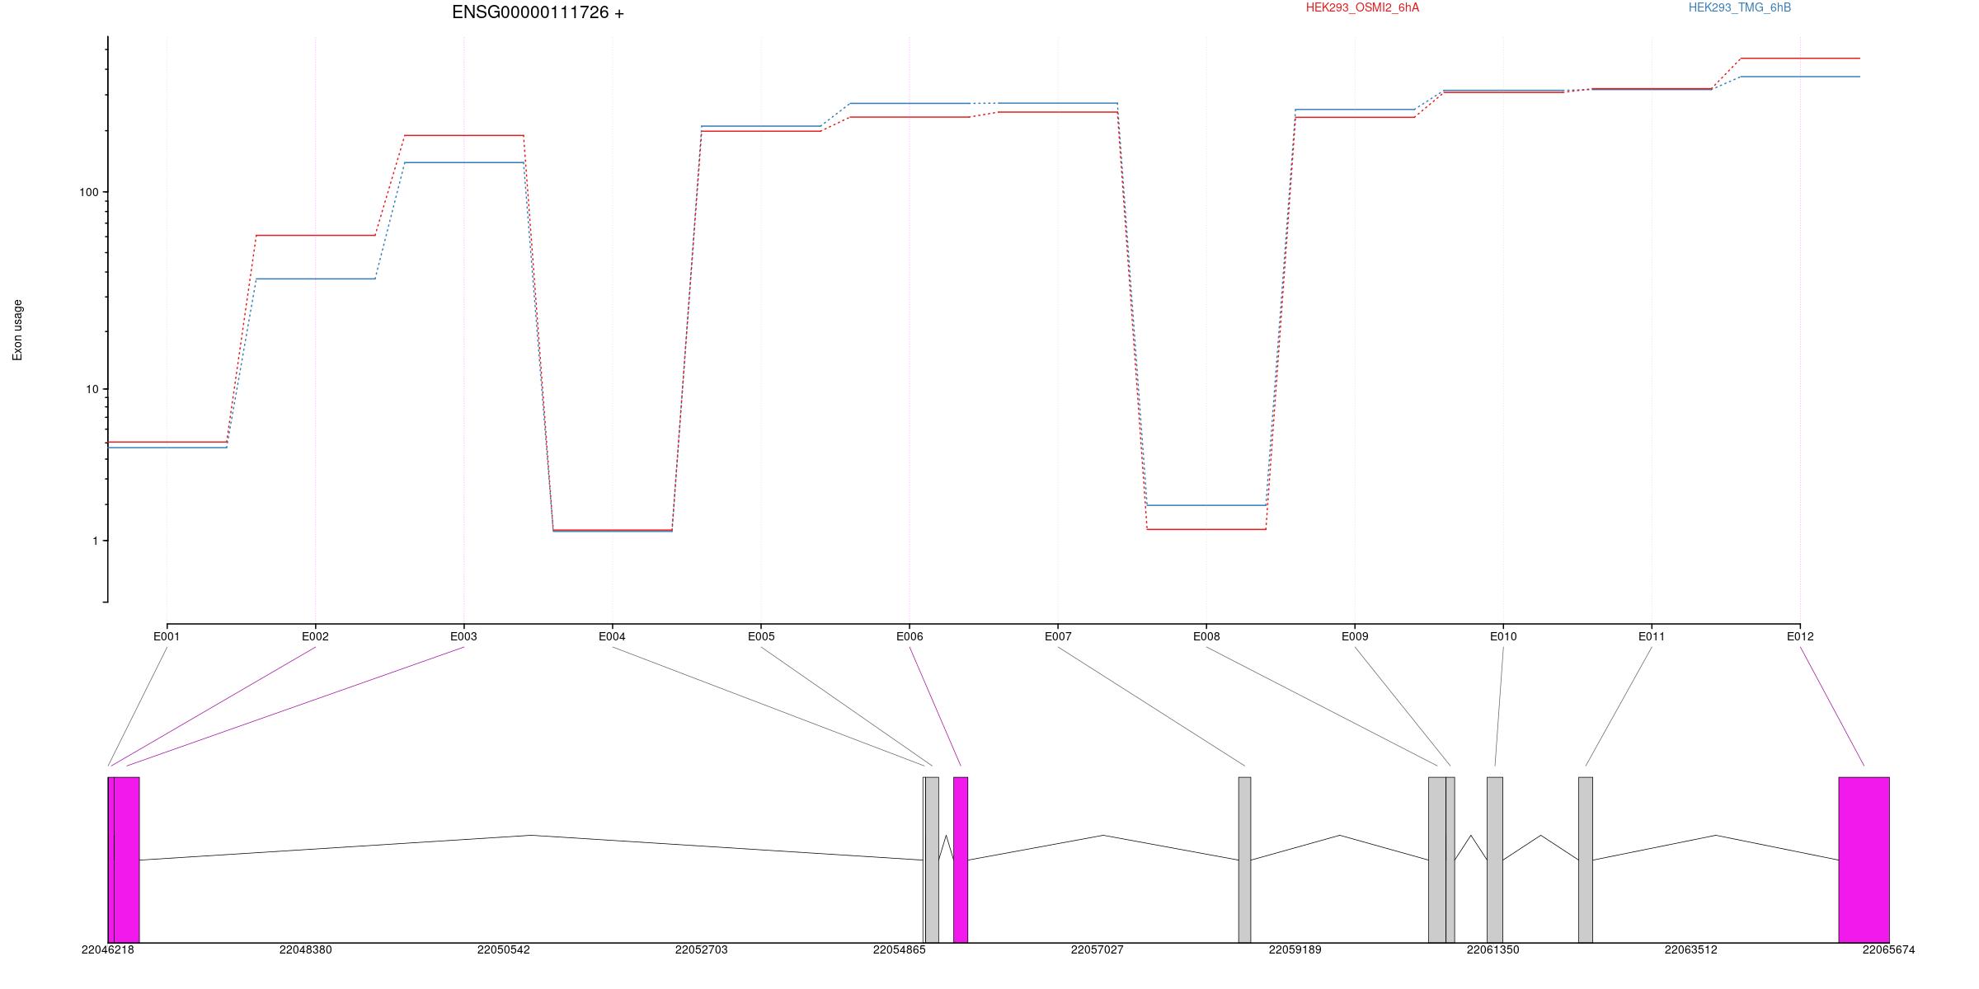Click the red line segment at E003
Screen dimensions: 1979x989
click(463, 135)
